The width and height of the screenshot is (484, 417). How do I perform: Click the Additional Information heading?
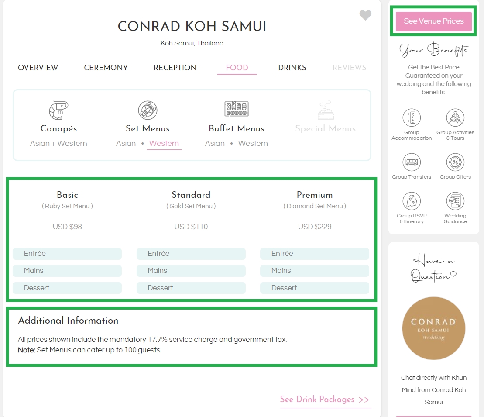(x=68, y=321)
